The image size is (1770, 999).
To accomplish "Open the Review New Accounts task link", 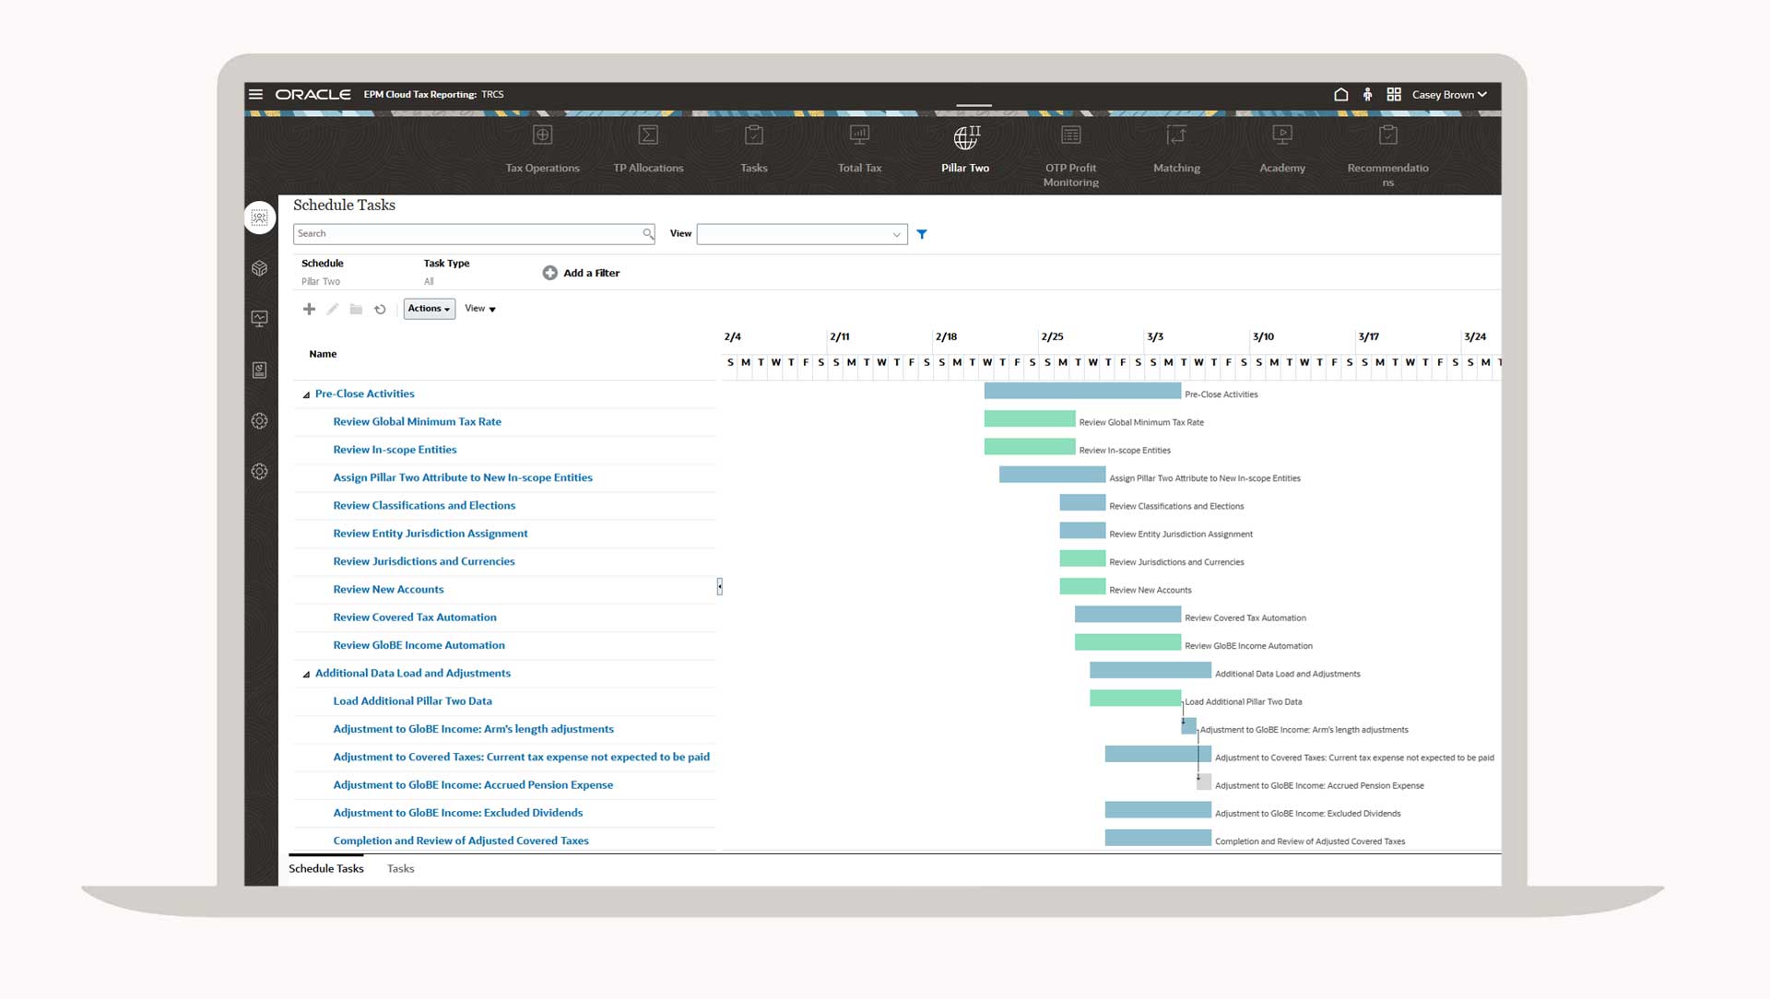I will pyautogui.click(x=388, y=589).
